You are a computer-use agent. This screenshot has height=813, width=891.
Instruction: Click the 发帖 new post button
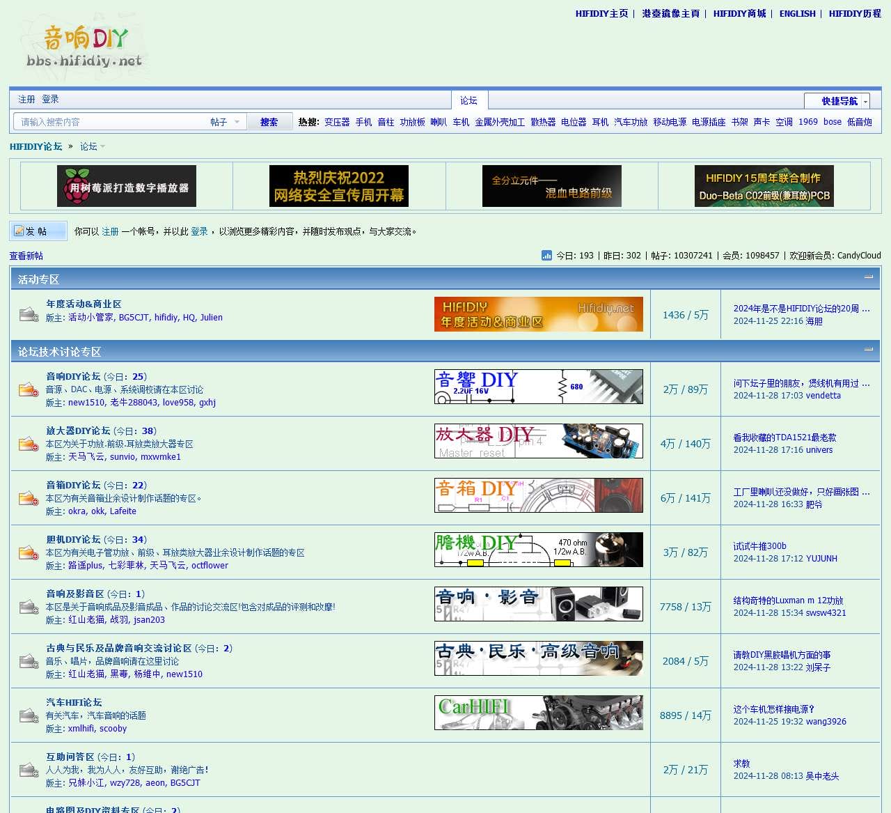coord(38,231)
